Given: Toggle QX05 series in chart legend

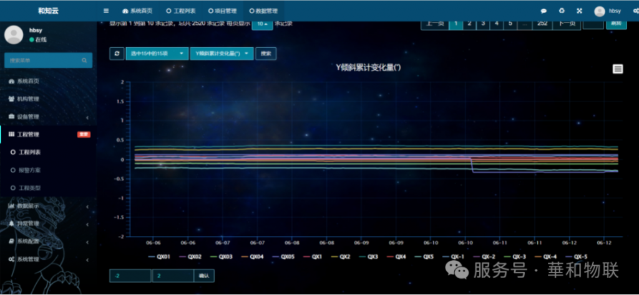Looking at the screenshot, I should click(285, 257).
